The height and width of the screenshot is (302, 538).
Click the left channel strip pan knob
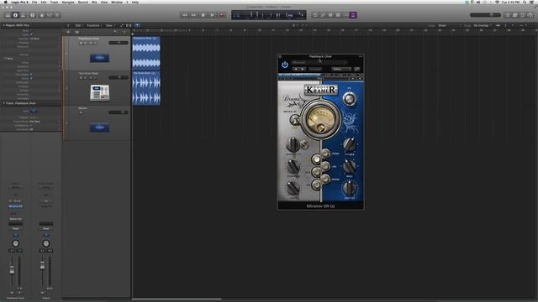click(15, 243)
